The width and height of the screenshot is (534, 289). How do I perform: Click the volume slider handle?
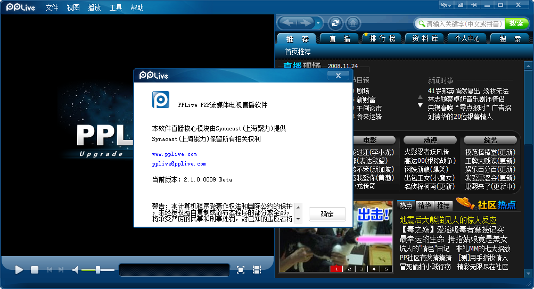pos(98,270)
